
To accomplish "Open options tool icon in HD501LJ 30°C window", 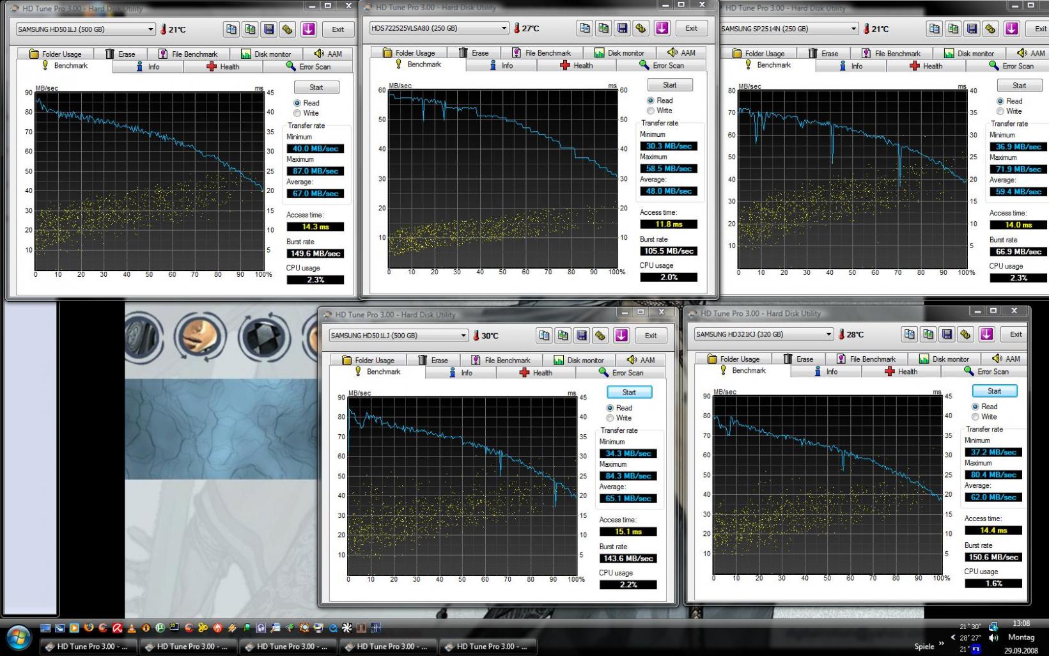I will [600, 336].
